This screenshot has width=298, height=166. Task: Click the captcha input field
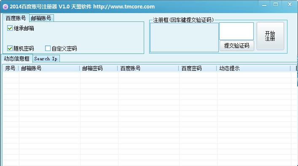236,31
